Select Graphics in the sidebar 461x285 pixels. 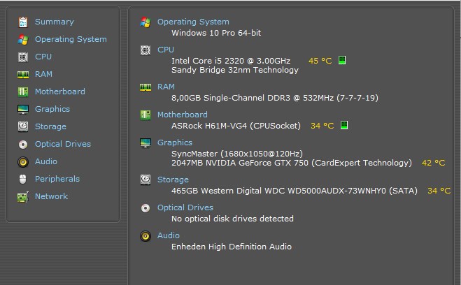click(52, 109)
